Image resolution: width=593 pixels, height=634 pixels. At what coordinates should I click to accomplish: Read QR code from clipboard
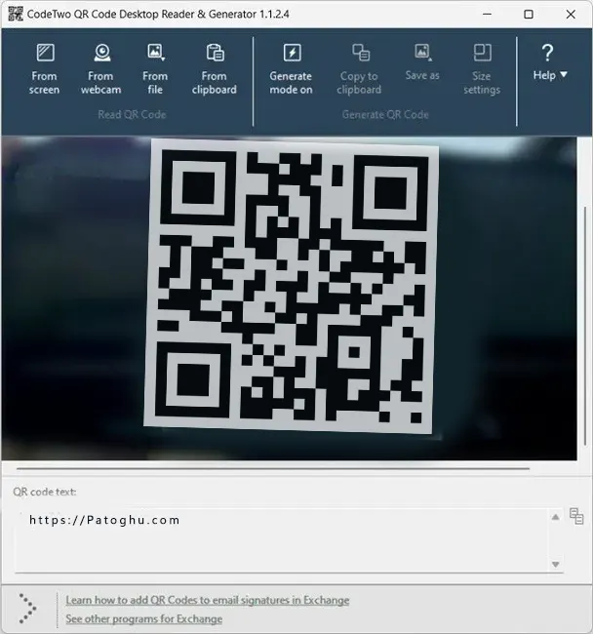click(215, 68)
